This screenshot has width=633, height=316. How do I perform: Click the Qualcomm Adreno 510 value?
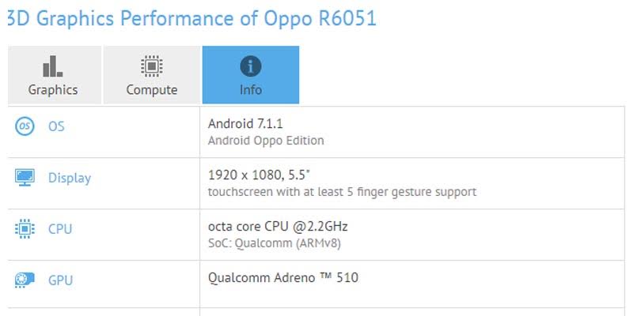point(289,277)
